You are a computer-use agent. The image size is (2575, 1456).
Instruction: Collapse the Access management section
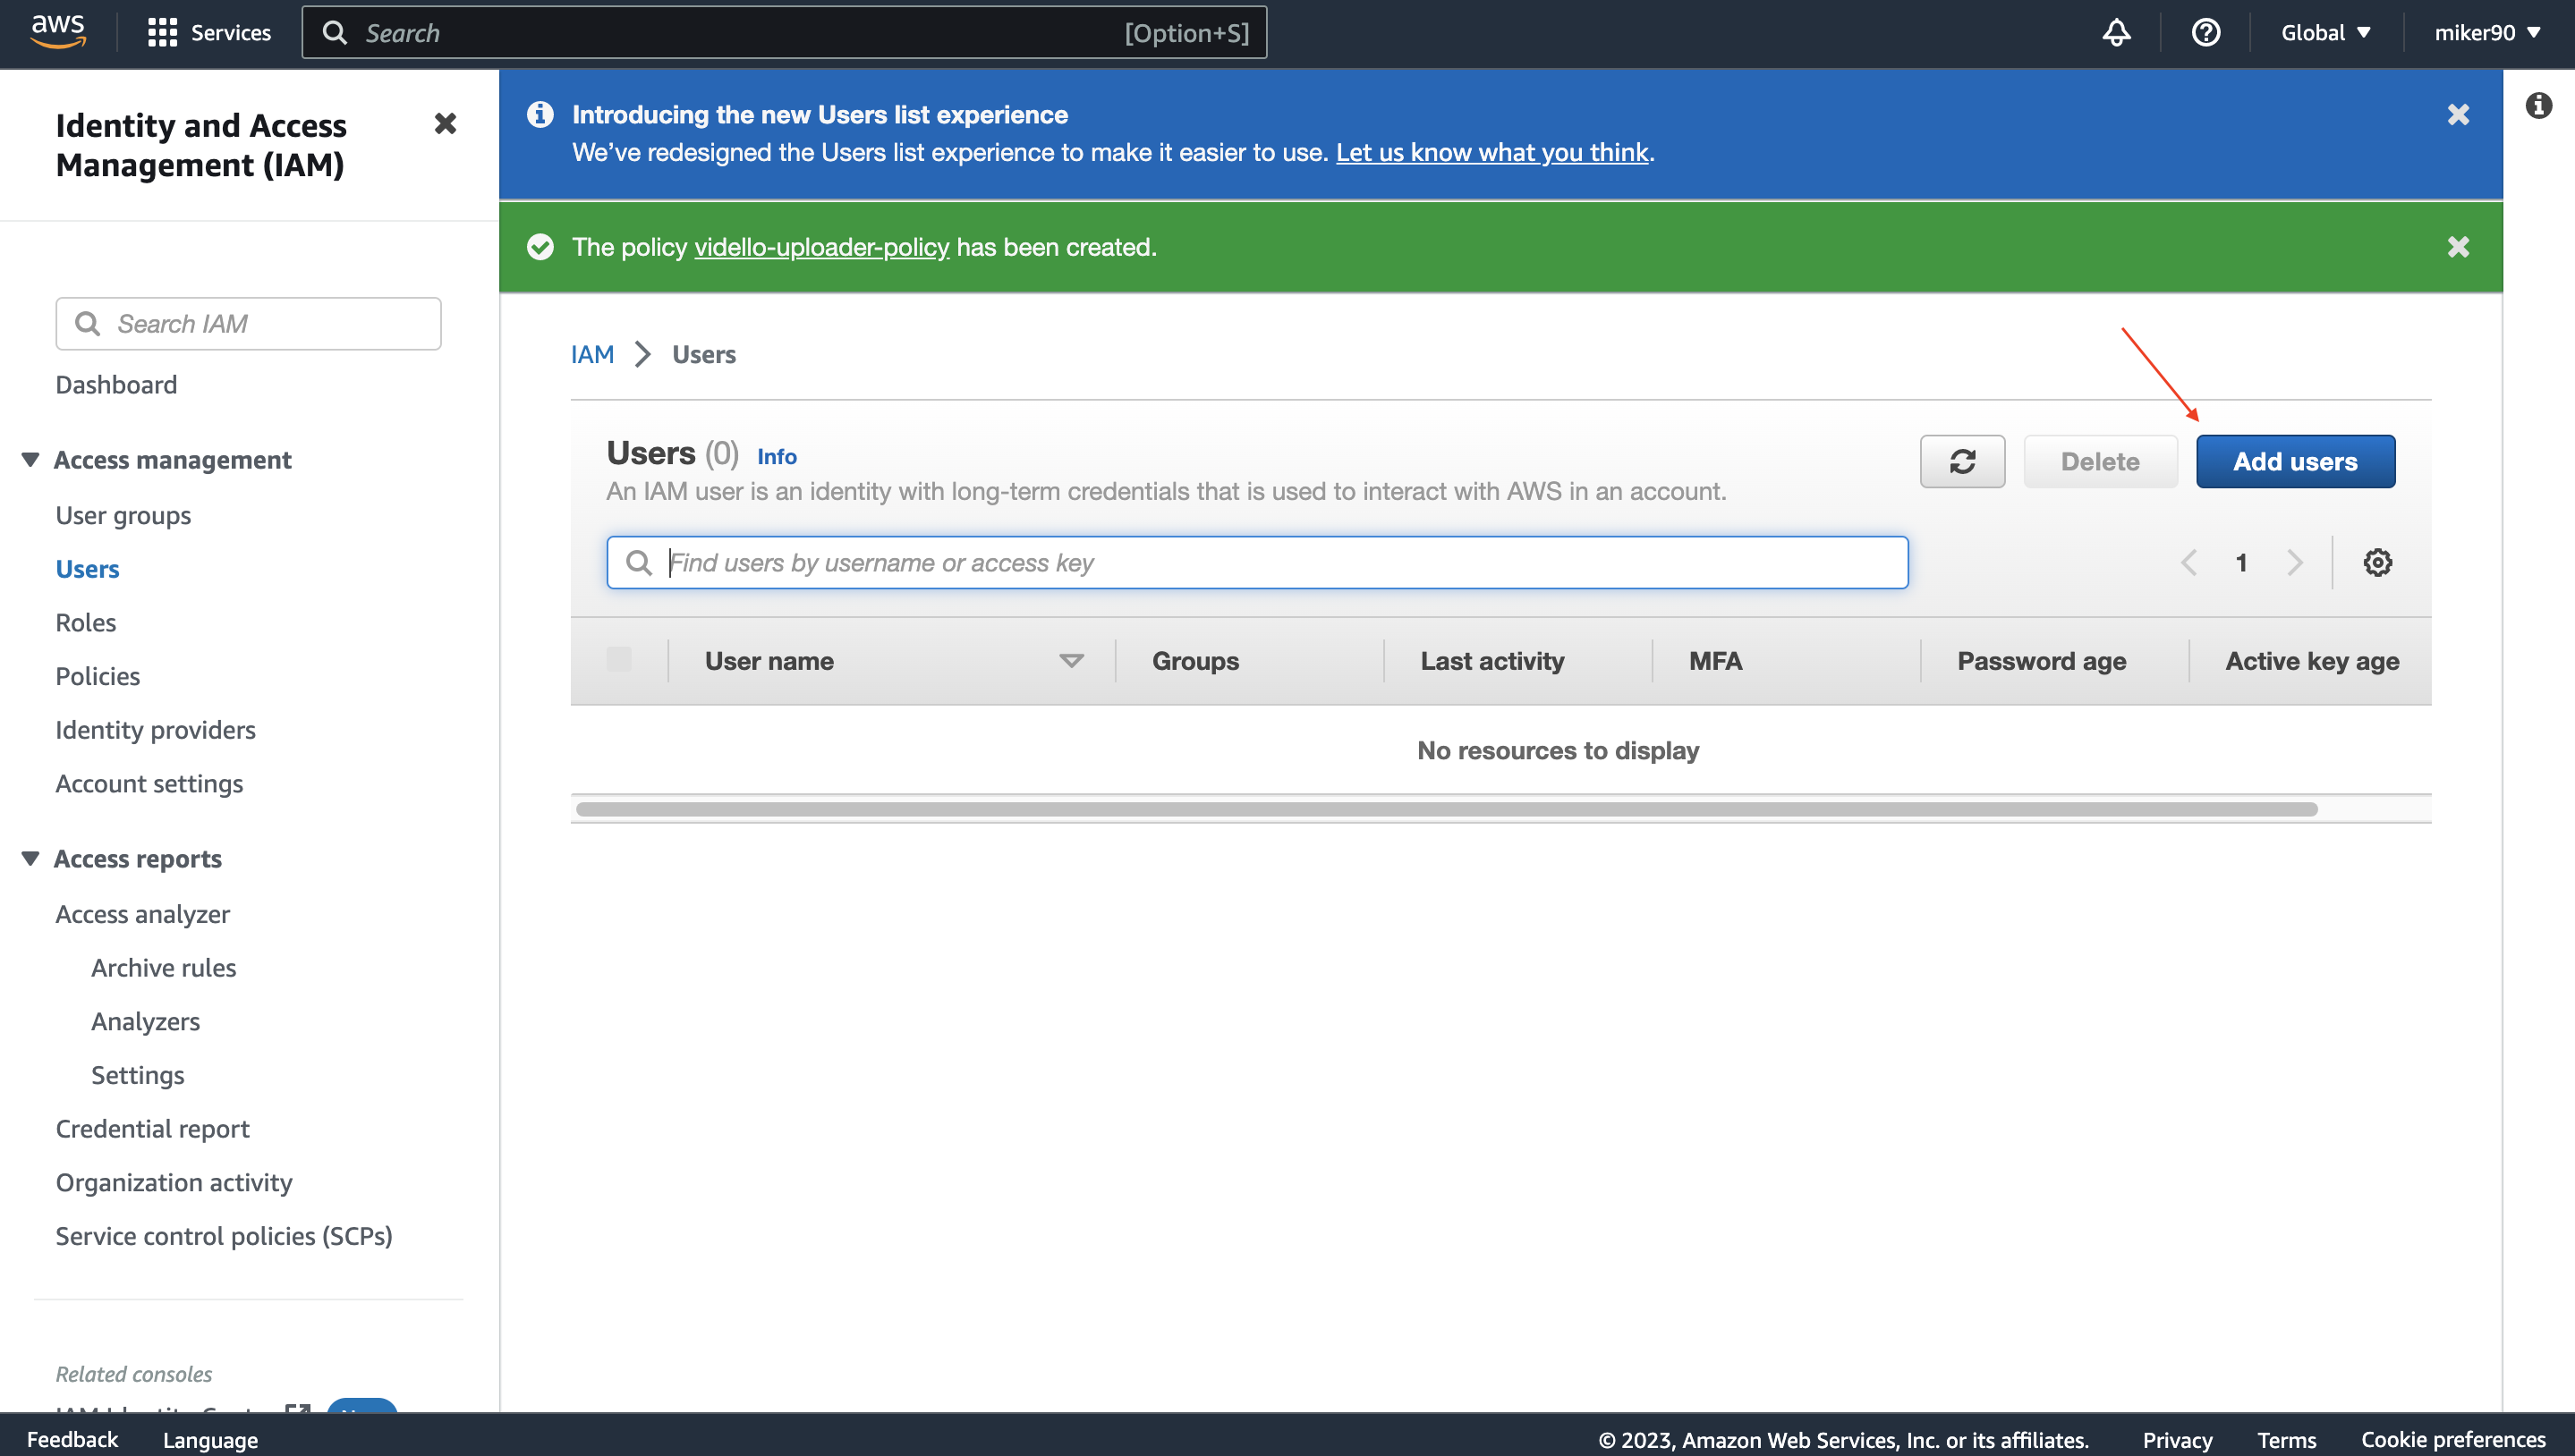(30, 460)
